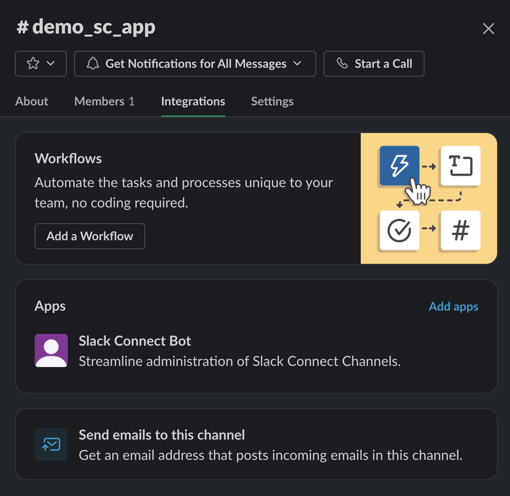Click the email envelope icon
Viewport: 510px width, 496px height.
tap(51, 444)
